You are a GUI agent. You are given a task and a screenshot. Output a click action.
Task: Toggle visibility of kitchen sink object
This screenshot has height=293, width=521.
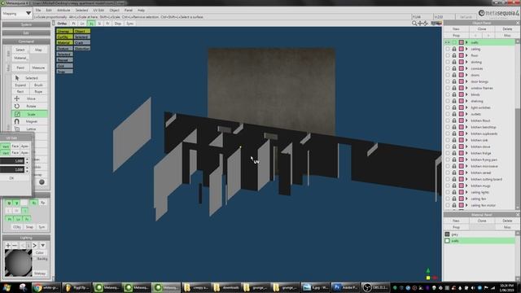(x=447, y=140)
